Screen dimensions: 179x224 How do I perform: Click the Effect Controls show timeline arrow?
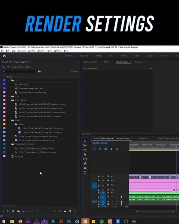point(151,68)
